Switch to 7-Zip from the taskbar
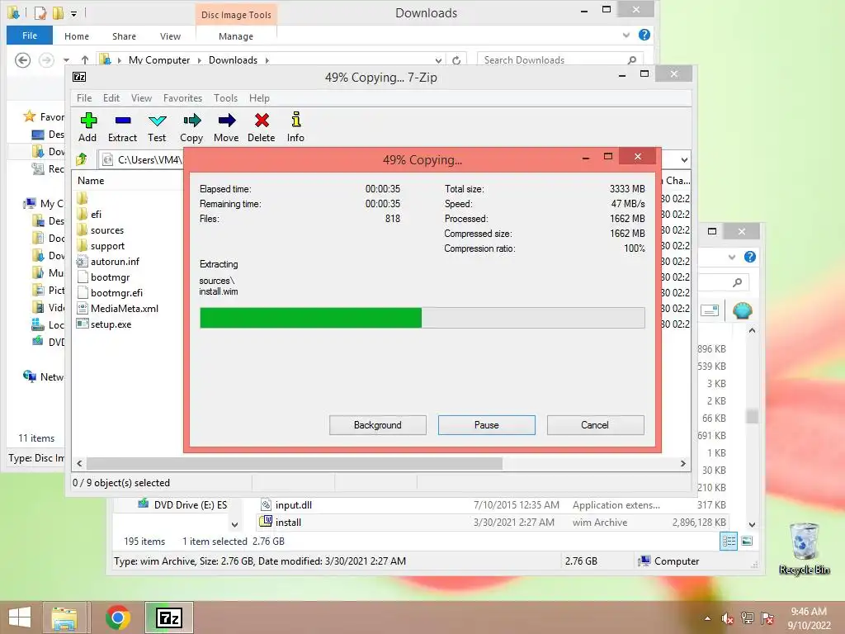This screenshot has width=845, height=634. pos(169,617)
